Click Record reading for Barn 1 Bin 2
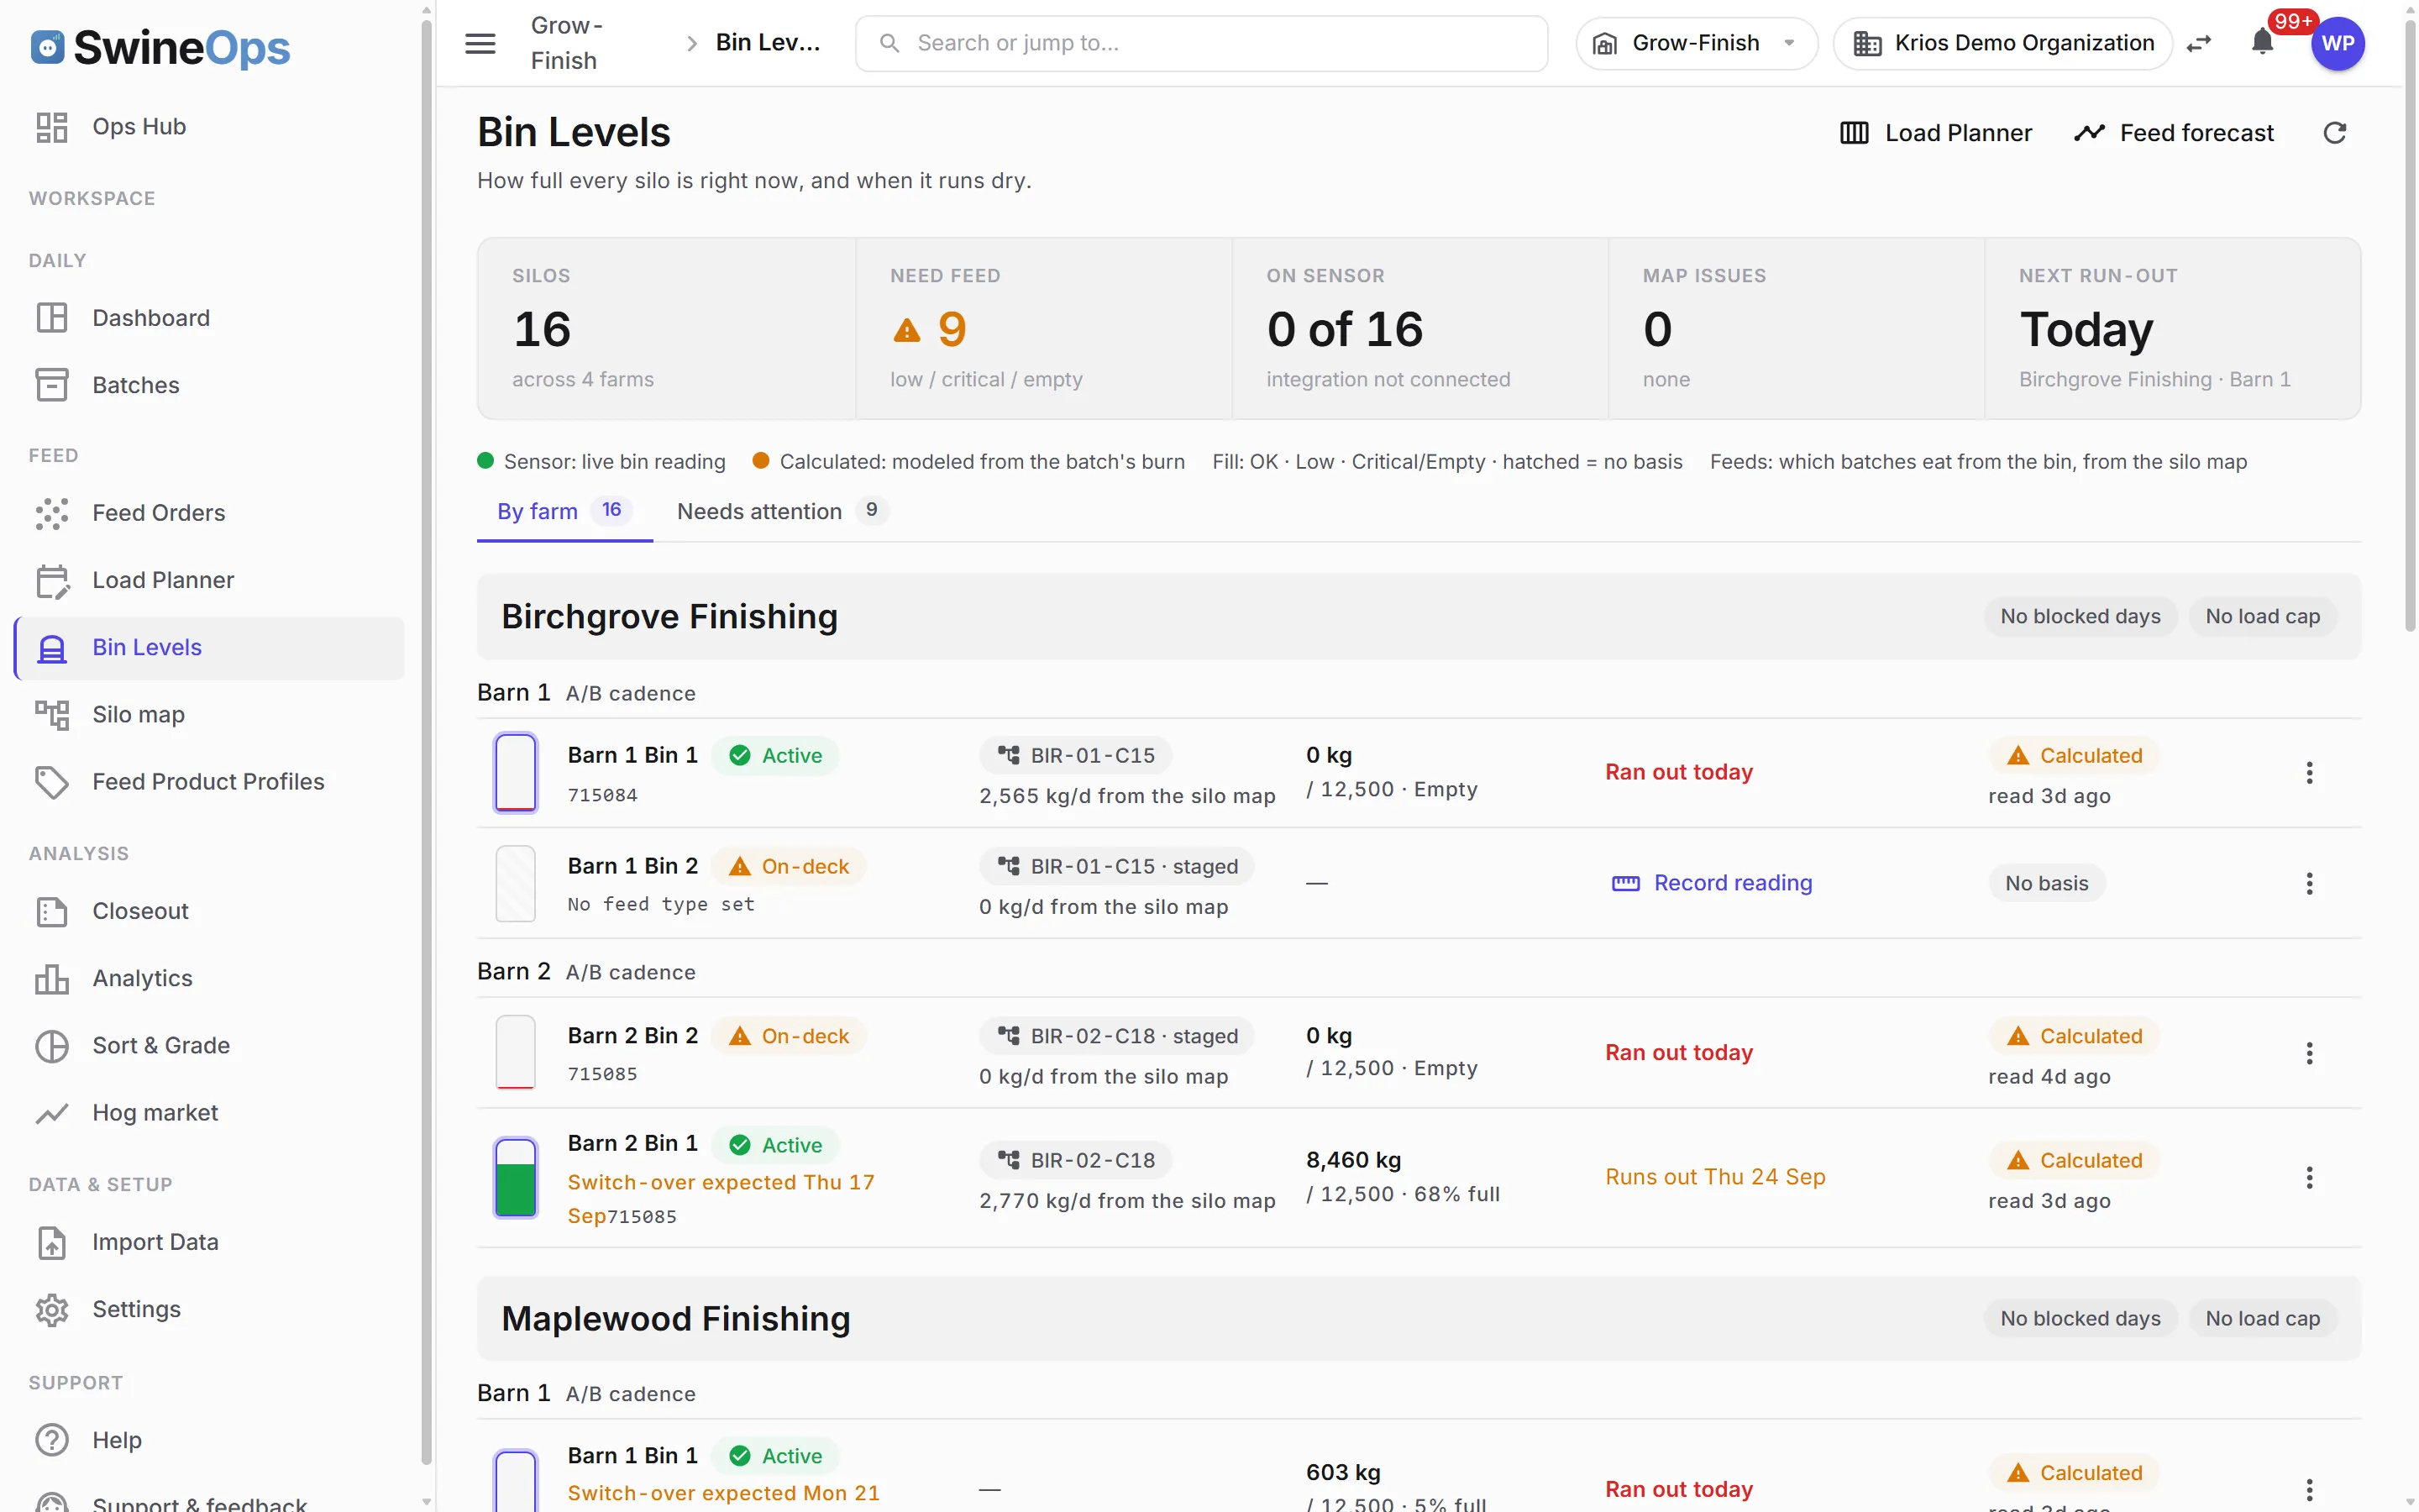The image size is (2419, 1512). [x=1711, y=883]
